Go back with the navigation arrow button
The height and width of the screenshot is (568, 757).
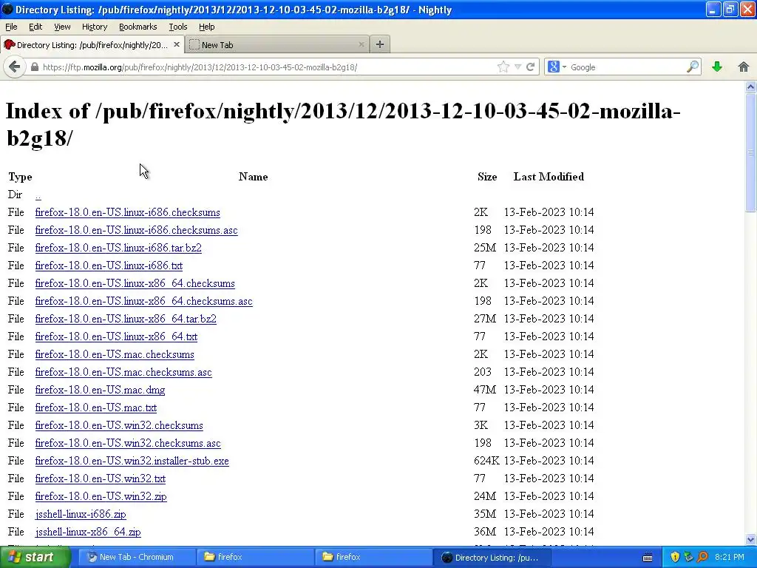(15, 67)
